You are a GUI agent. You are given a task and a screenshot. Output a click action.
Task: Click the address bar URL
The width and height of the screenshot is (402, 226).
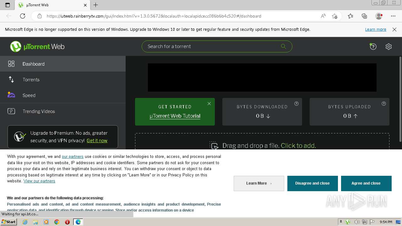pos(154,16)
